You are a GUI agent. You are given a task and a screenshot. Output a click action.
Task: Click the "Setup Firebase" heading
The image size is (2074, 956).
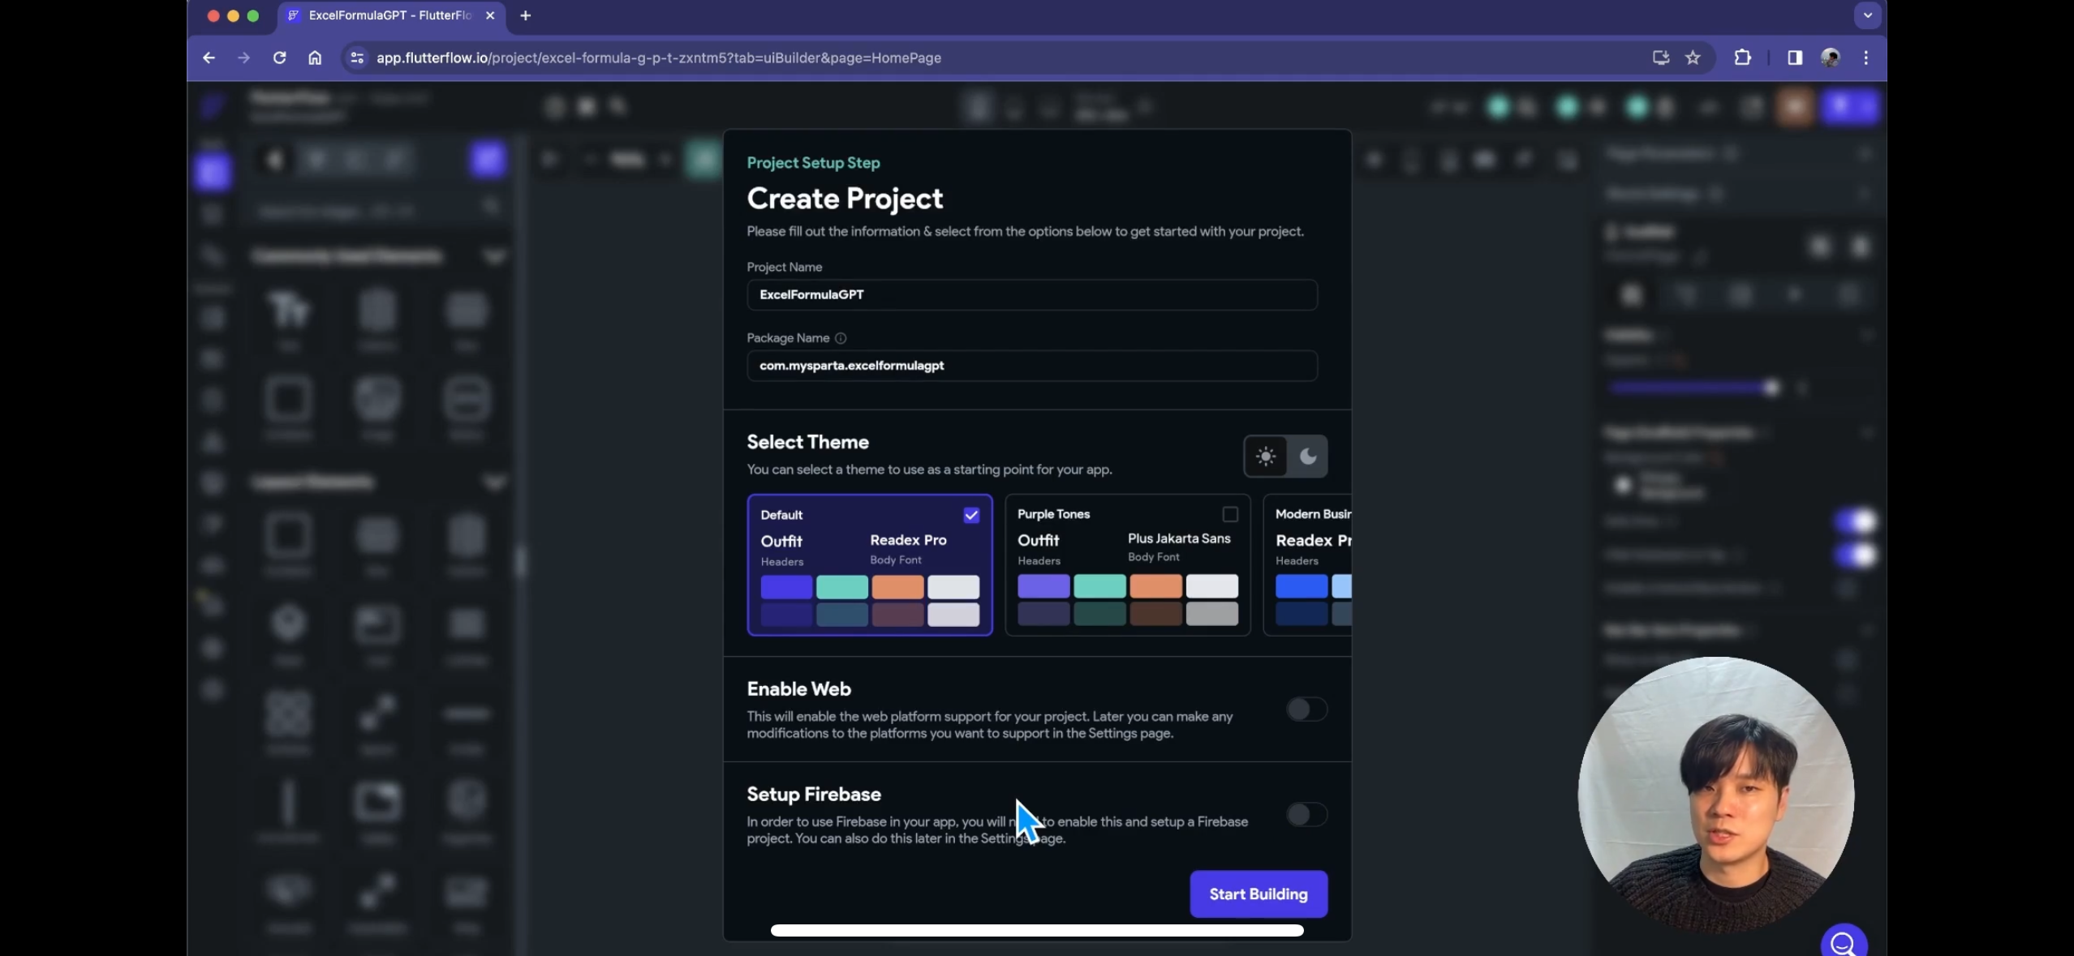(814, 795)
